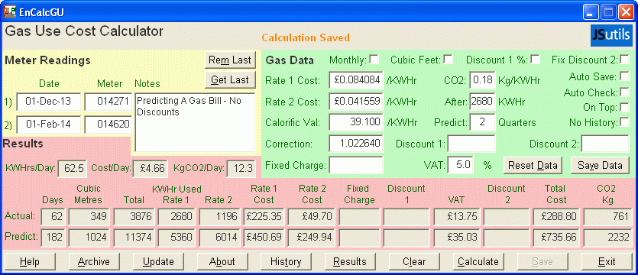Toggle the Discount 1 % checkbox
The width and height of the screenshot is (638, 275).
(535, 60)
